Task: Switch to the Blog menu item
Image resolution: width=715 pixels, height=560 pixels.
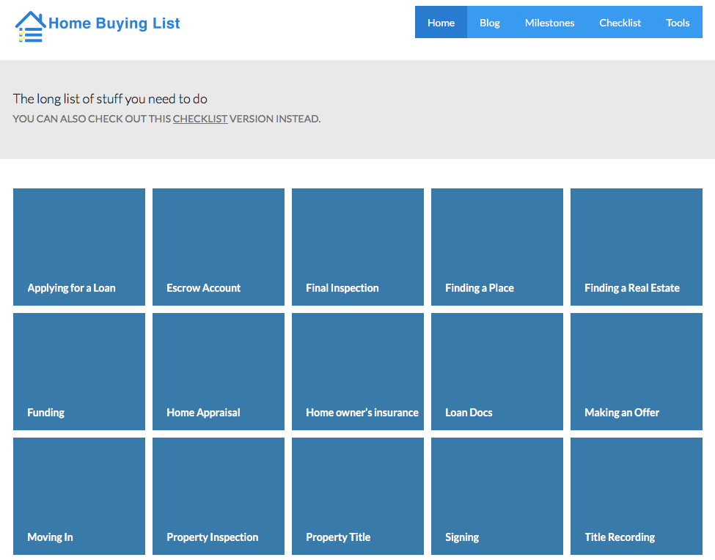Action: (x=489, y=23)
